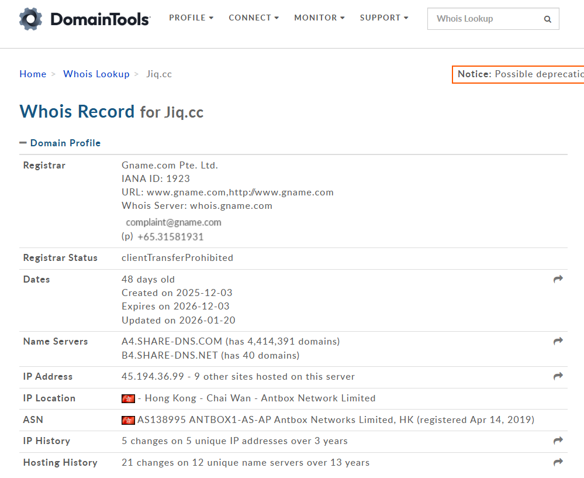Click the flag icon in ASN row

[128, 420]
